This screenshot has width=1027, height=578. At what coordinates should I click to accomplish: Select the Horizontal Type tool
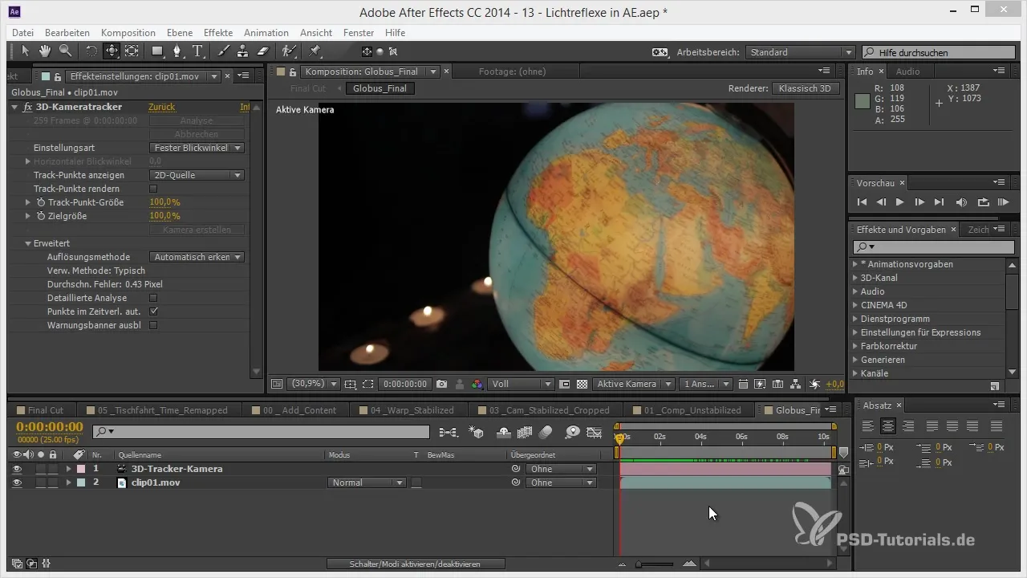[x=197, y=51]
